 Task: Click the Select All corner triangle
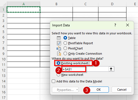coord(4,4)
